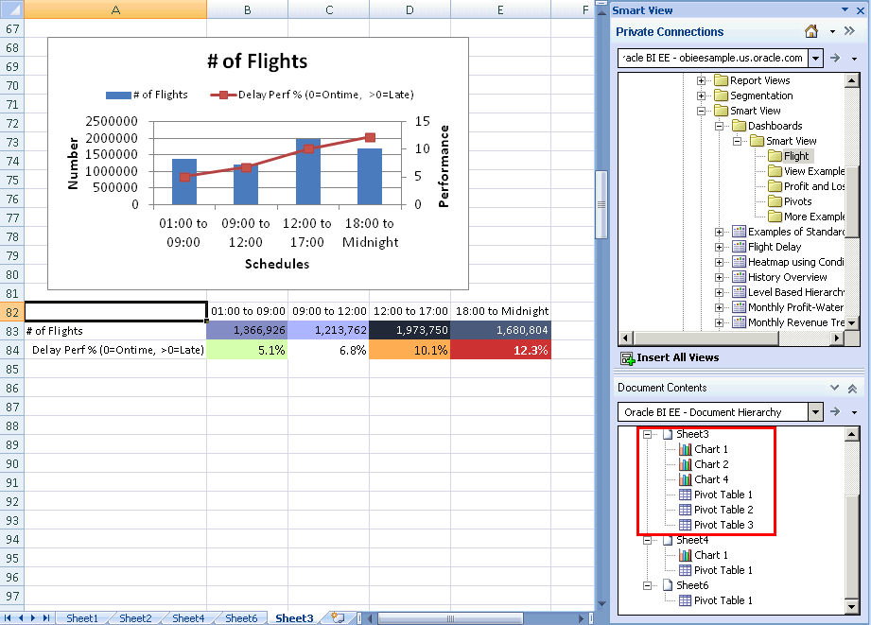The height and width of the screenshot is (625, 871).
Task: Select column A header
Action: pos(115,9)
